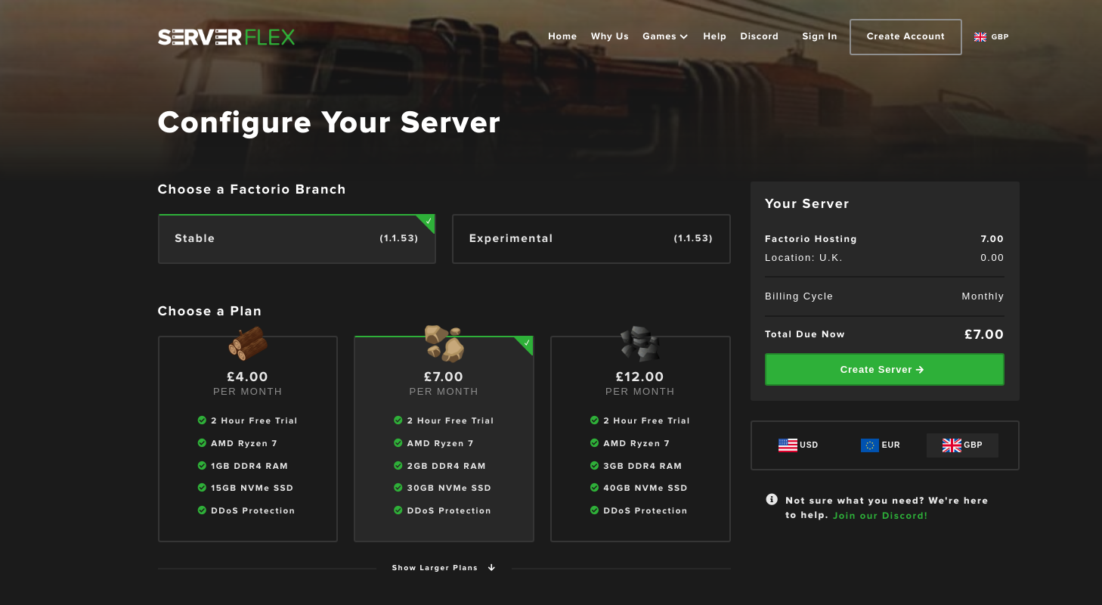Image resolution: width=1102 pixels, height=605 pixels.
Task: Click 'Choose a Factorio Branch' heading
Action: (x=252, y=190)
